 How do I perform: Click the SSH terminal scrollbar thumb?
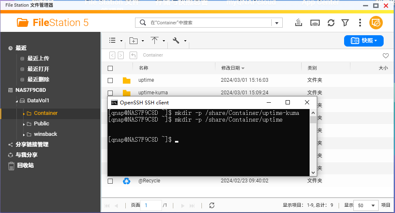(313, 120)
